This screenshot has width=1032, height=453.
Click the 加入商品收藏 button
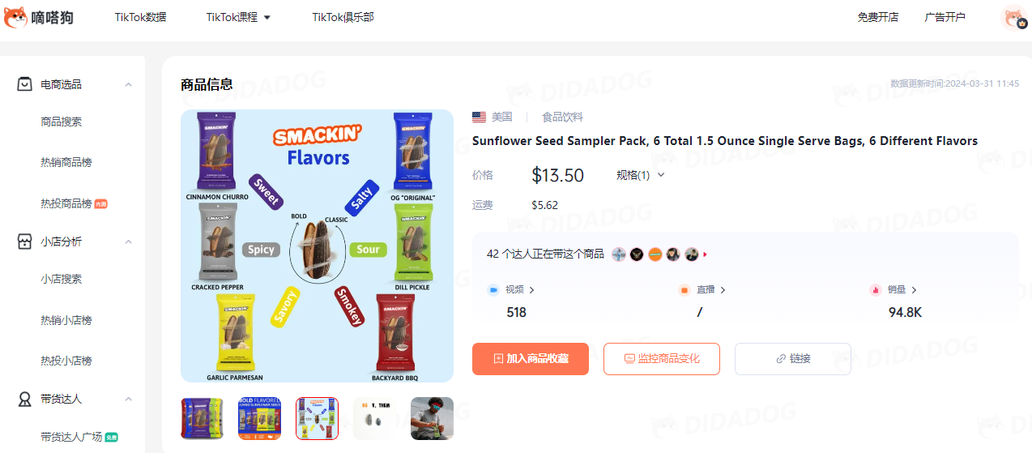(531, 358)
